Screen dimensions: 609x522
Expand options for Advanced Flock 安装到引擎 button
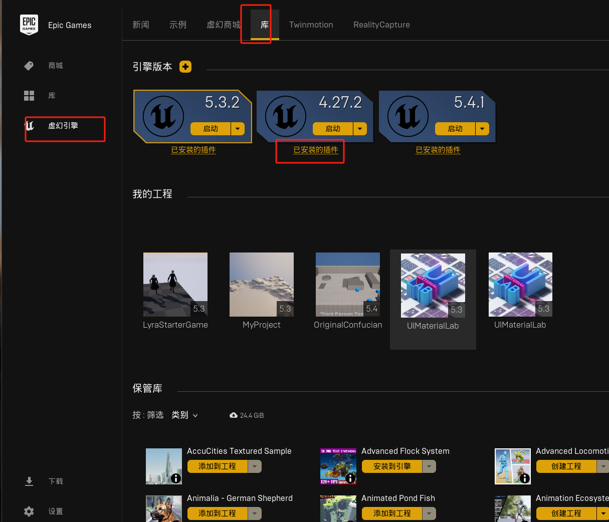(430, 466)
